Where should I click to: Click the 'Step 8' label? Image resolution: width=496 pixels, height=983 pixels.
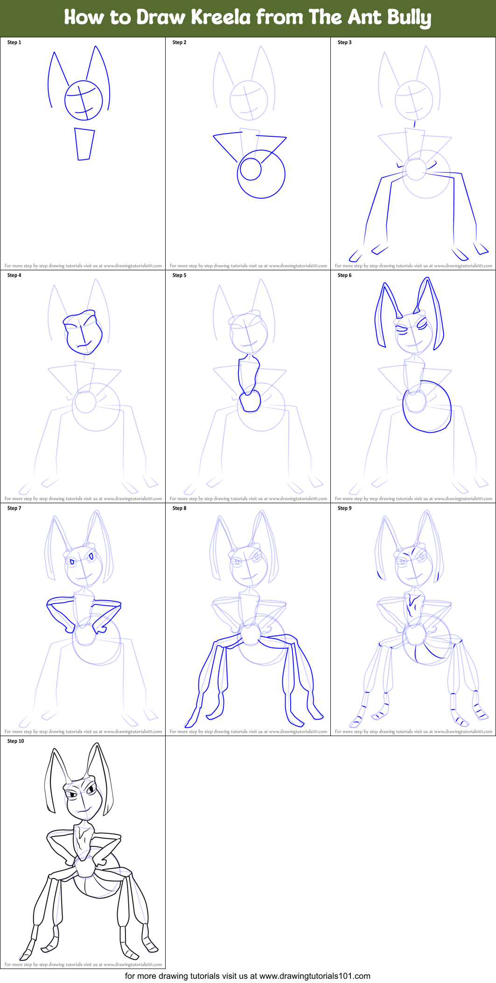coord(180,508)
